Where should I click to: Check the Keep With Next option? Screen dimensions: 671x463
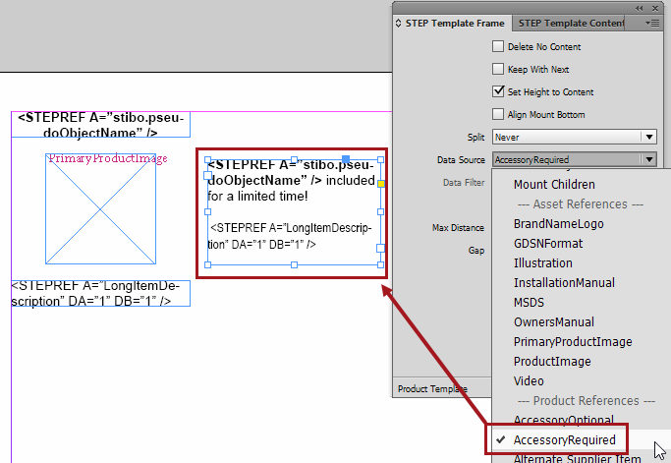498,69
